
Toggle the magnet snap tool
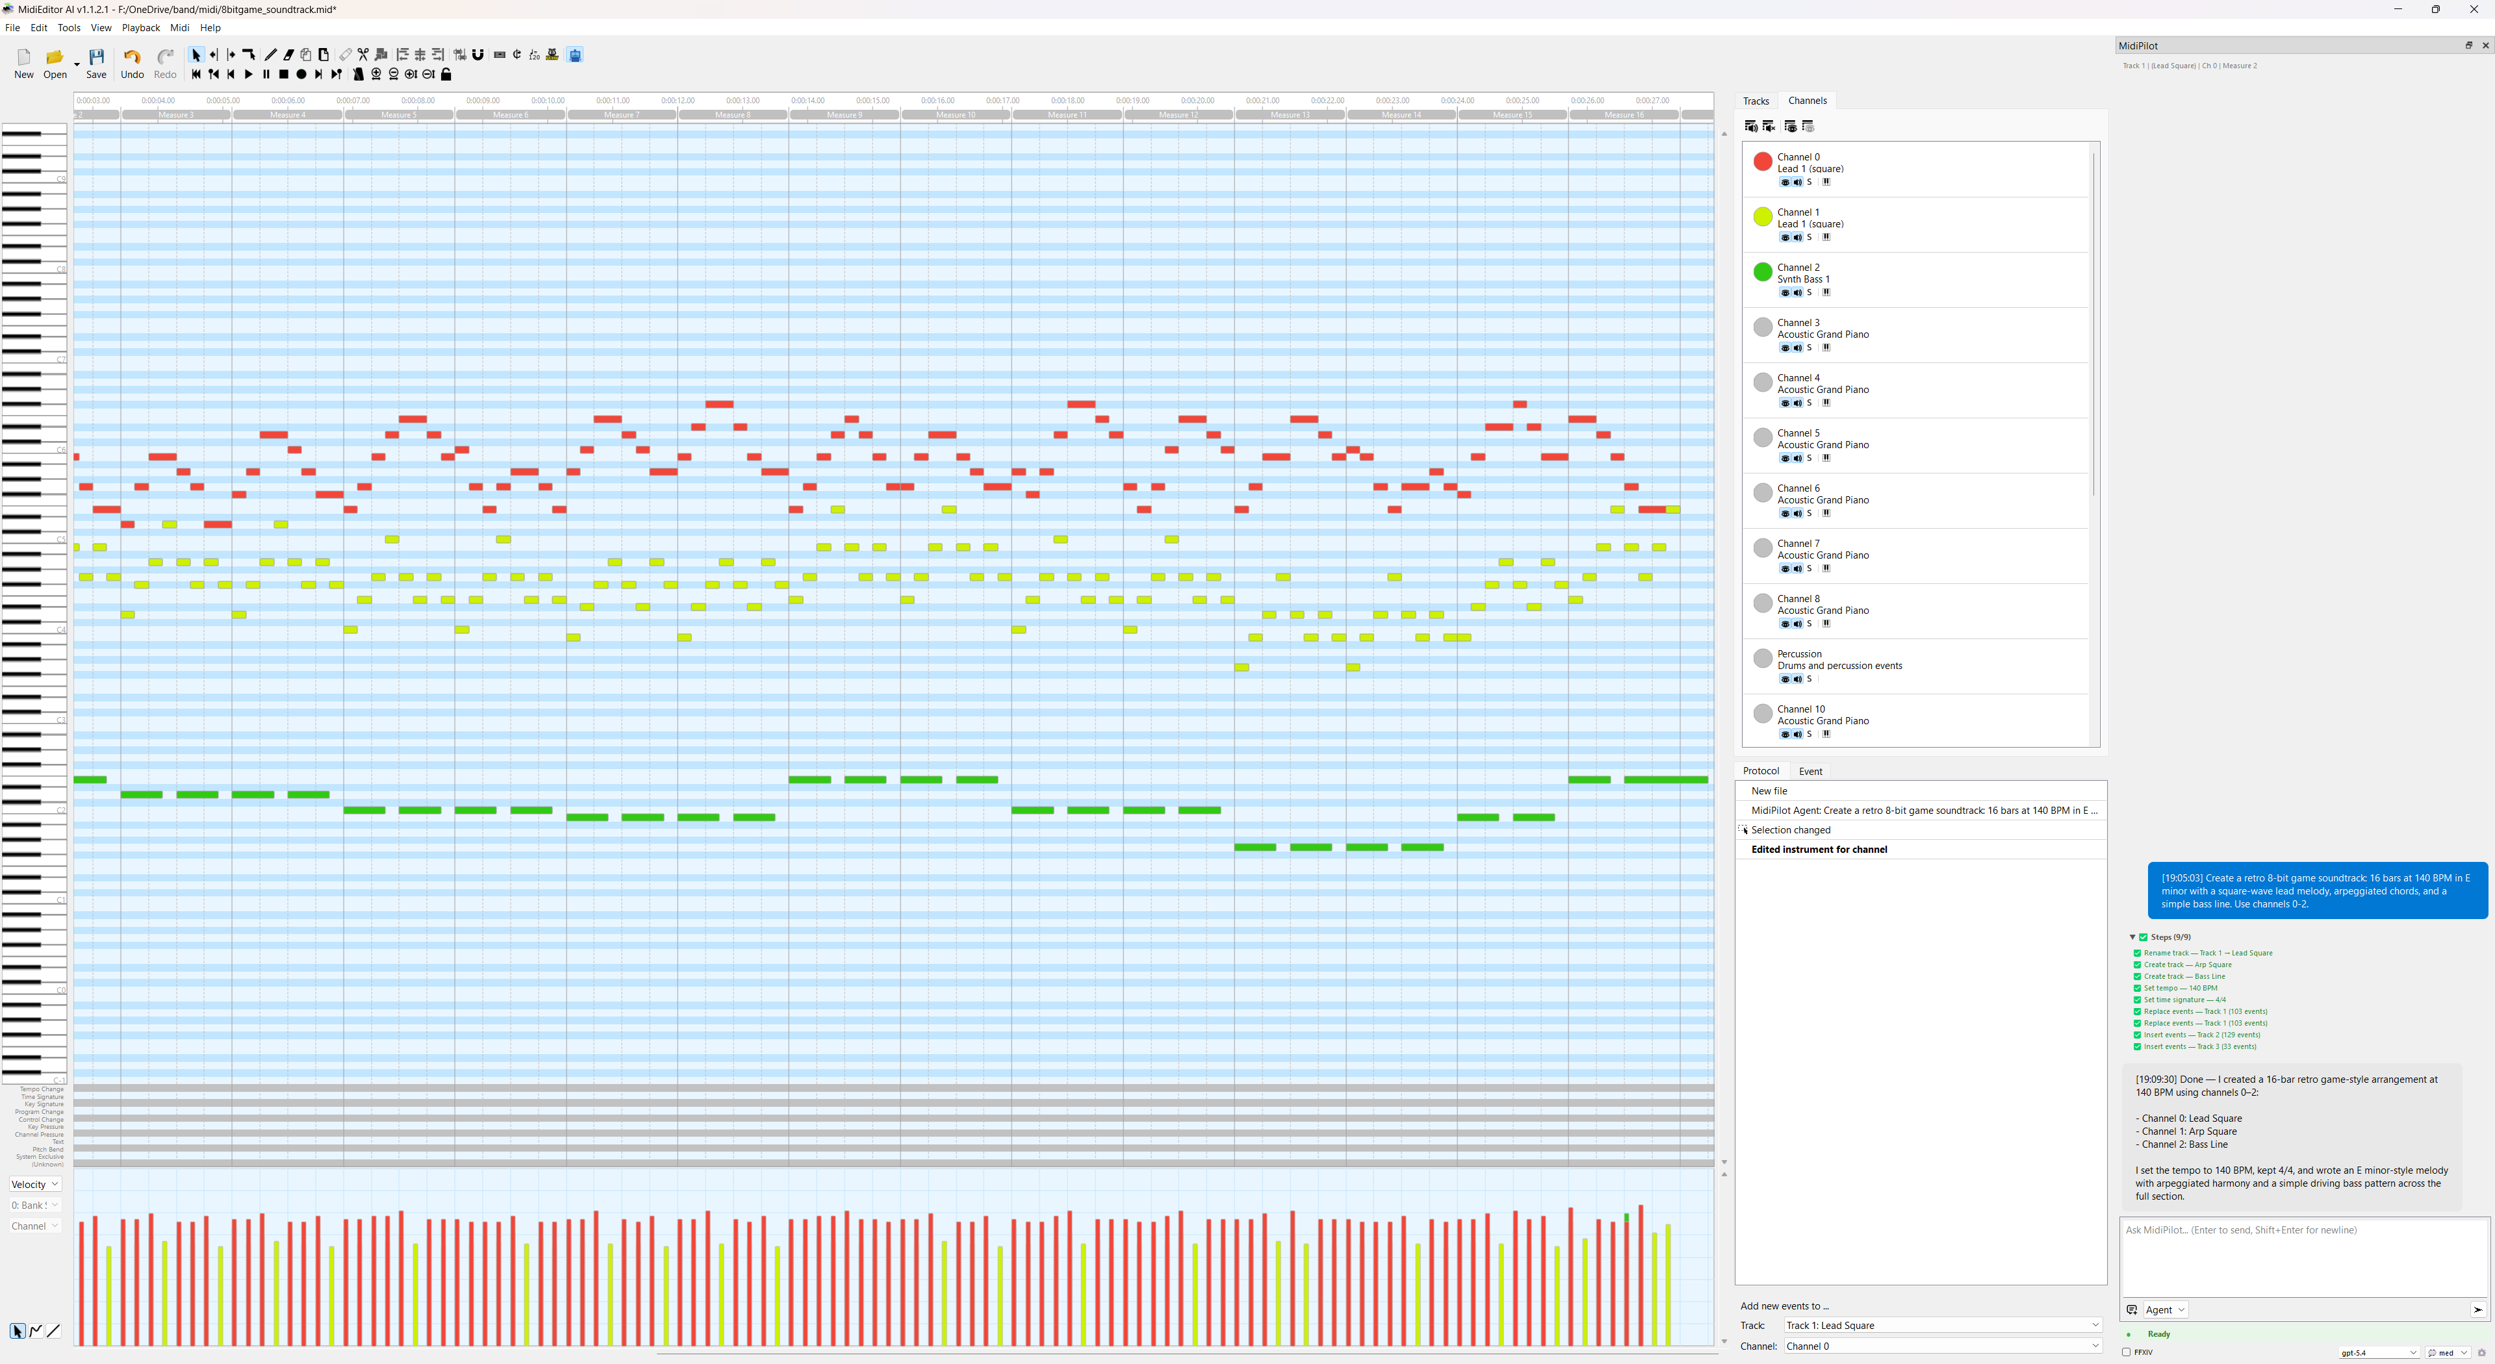point(478,55)
